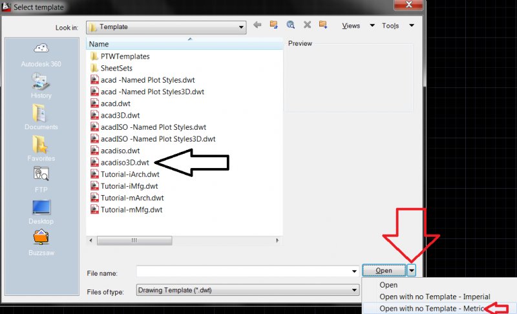
Task: Go up one folder level
Action: point(273,25)
